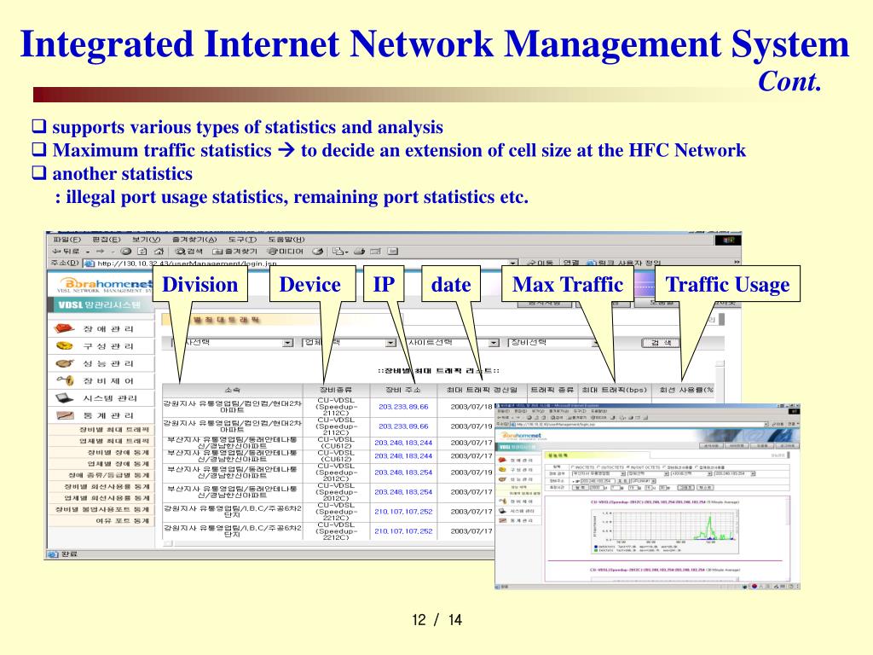Open the 도구(T) menu
Image resolution: width=873 pixels, height=655 pixels.
pyautogui.click(x=243, y=240)
